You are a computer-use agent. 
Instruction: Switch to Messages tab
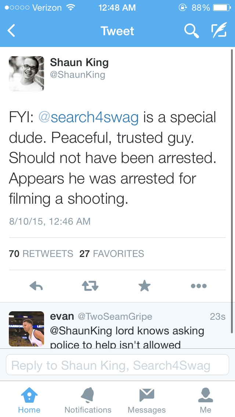(147, 400)
